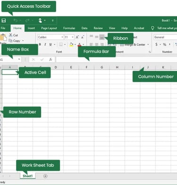Switch to the Insert tab
Viewport: 177px width, 185px height.
point(31,28)
